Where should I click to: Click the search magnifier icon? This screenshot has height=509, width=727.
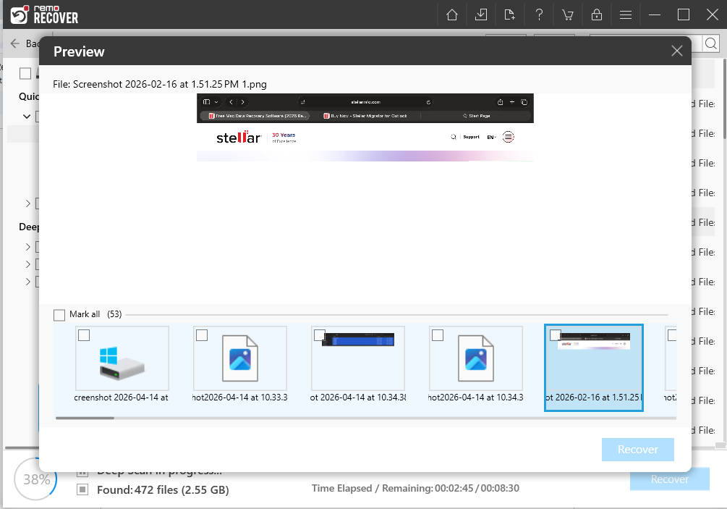(710, 43)
